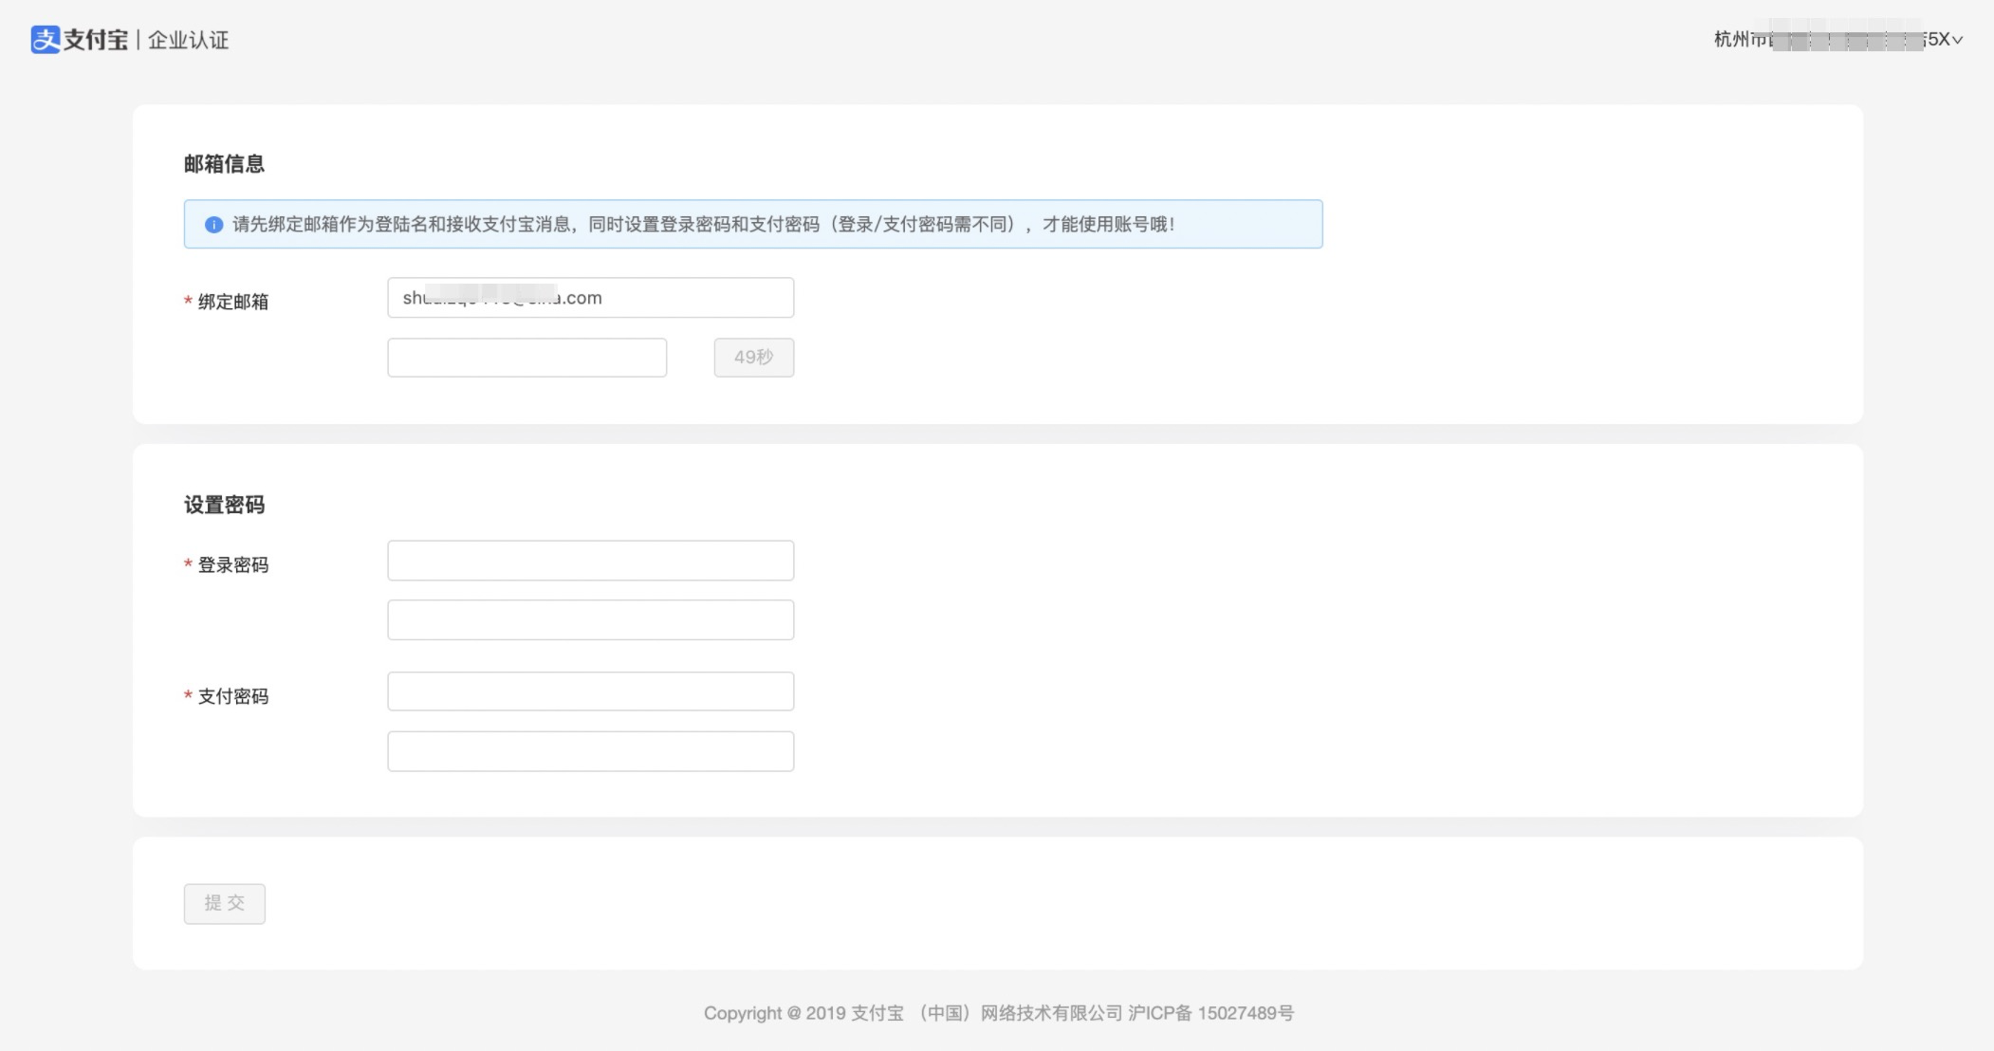Image resolution: width=1994 pixels, height=1051 pixels.
Task: Click the 企业认证 header title
Action: [x=188, y=40]
